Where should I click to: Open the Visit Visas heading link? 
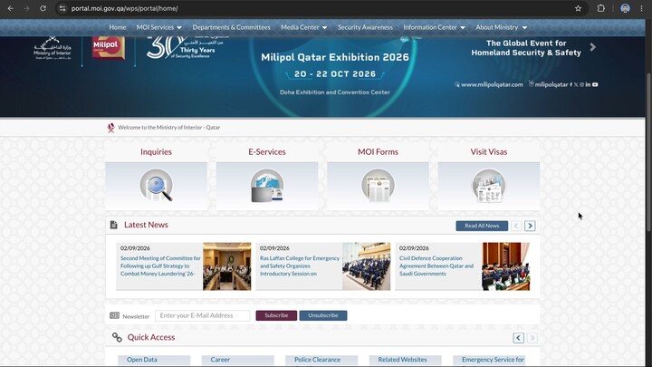click(489, 152)
